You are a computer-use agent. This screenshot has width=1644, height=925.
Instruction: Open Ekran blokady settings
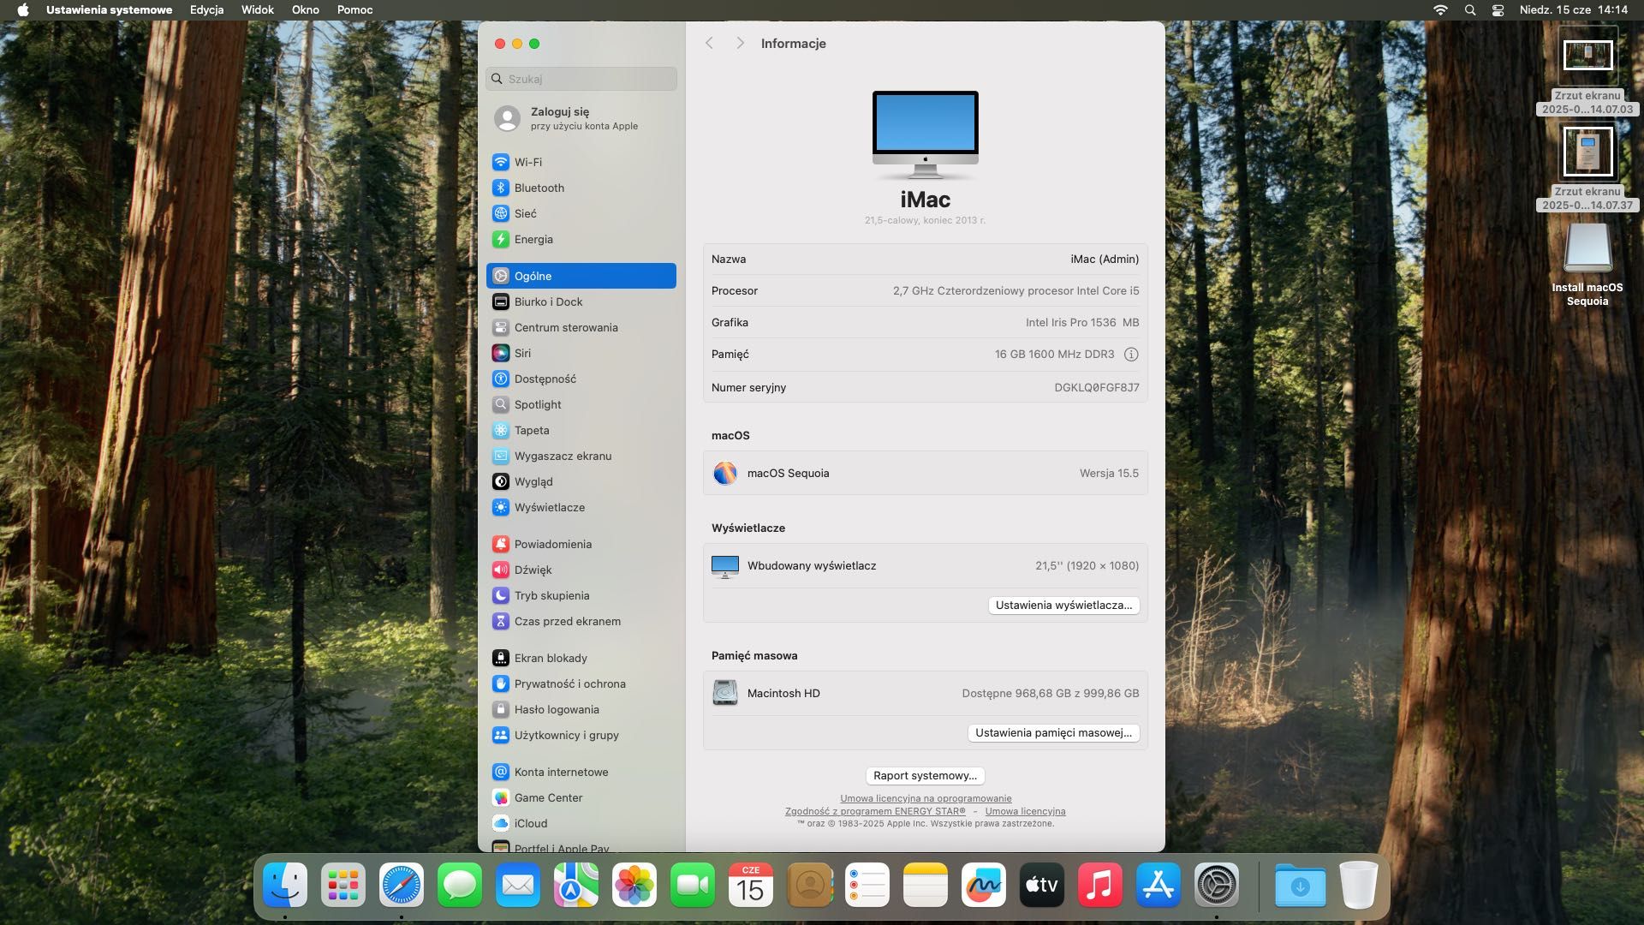point(581,658)
